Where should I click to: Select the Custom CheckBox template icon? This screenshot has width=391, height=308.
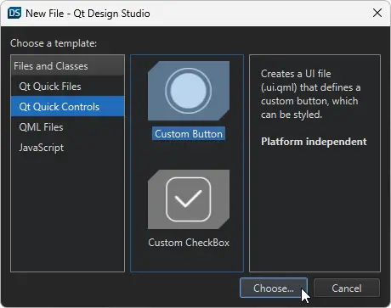point(189,199)
